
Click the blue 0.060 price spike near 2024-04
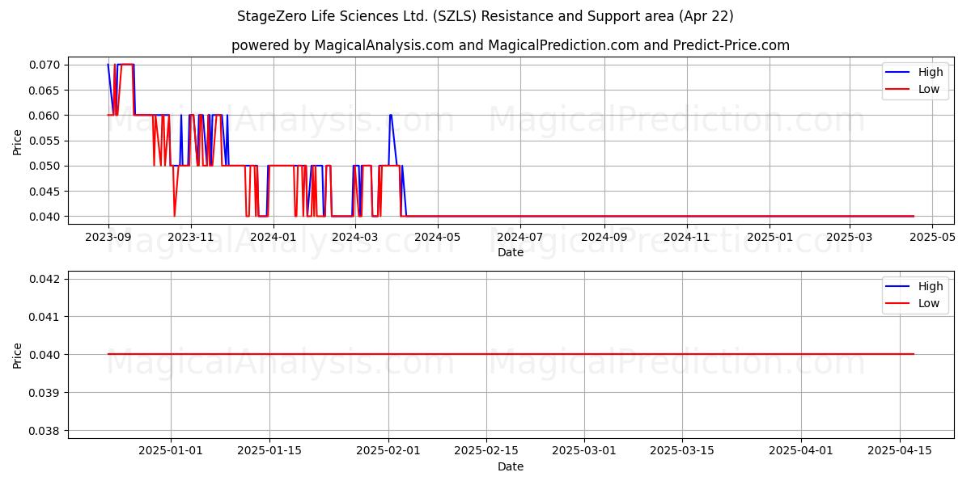(390, 116)
